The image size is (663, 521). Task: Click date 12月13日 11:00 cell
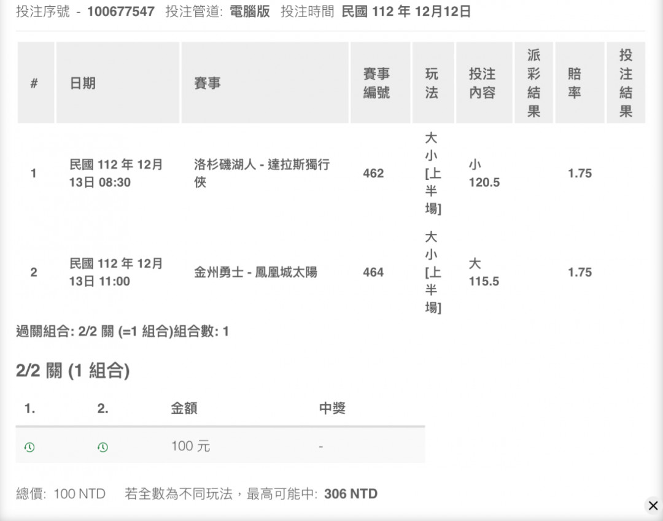pos(116,272)
